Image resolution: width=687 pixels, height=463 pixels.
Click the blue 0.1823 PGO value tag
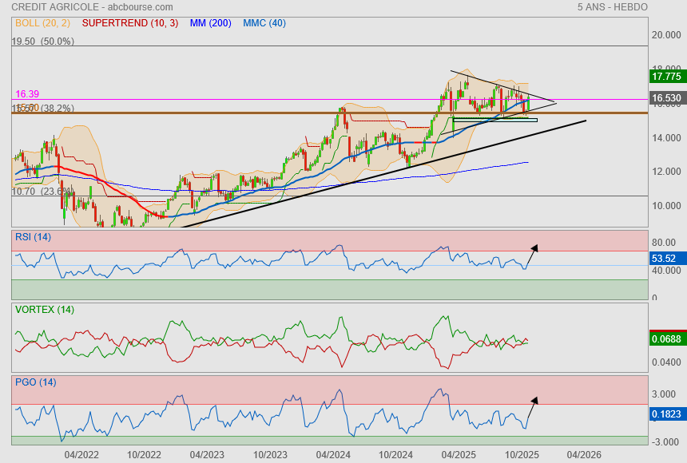[x=665, y=414]
